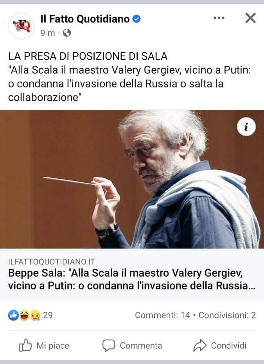Open the Beppe Sala article headline
Image resolution: width=264 pixels, height=364 pixels.
[132, 279]
